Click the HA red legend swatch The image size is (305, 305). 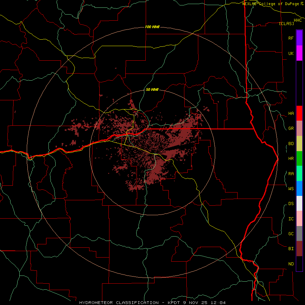coord(299,113)
